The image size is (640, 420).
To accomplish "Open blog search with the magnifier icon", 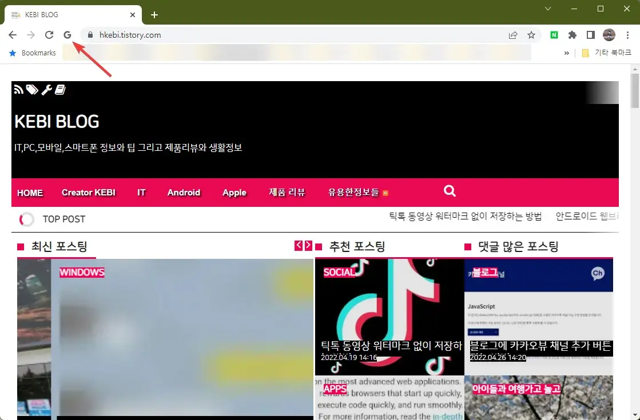I will point(450,190).
